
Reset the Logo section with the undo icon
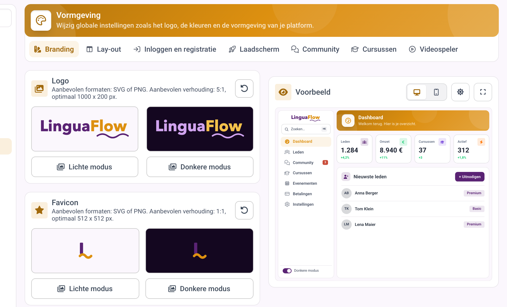(x=244, y=89)
